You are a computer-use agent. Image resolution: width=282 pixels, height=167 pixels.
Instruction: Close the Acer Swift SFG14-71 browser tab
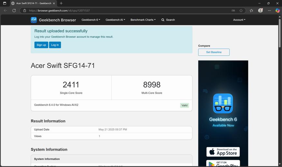pyautogui.click(x=54, y=3)
